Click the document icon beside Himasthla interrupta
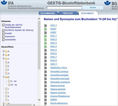118x106 pixels. 45,79
